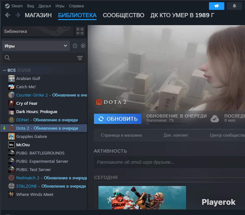Open the Вид menu
Image resolution: width=245 pixels, height=215 pixels.
[x=31, y=6]
